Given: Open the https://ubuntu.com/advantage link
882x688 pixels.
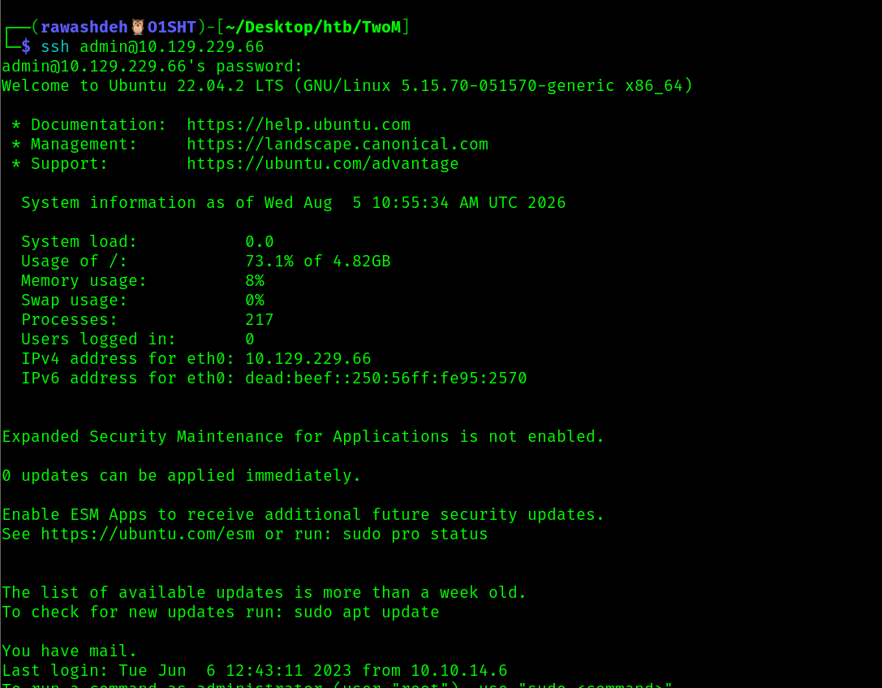Looking at the screenshot, I should click(x=323, y=164).
